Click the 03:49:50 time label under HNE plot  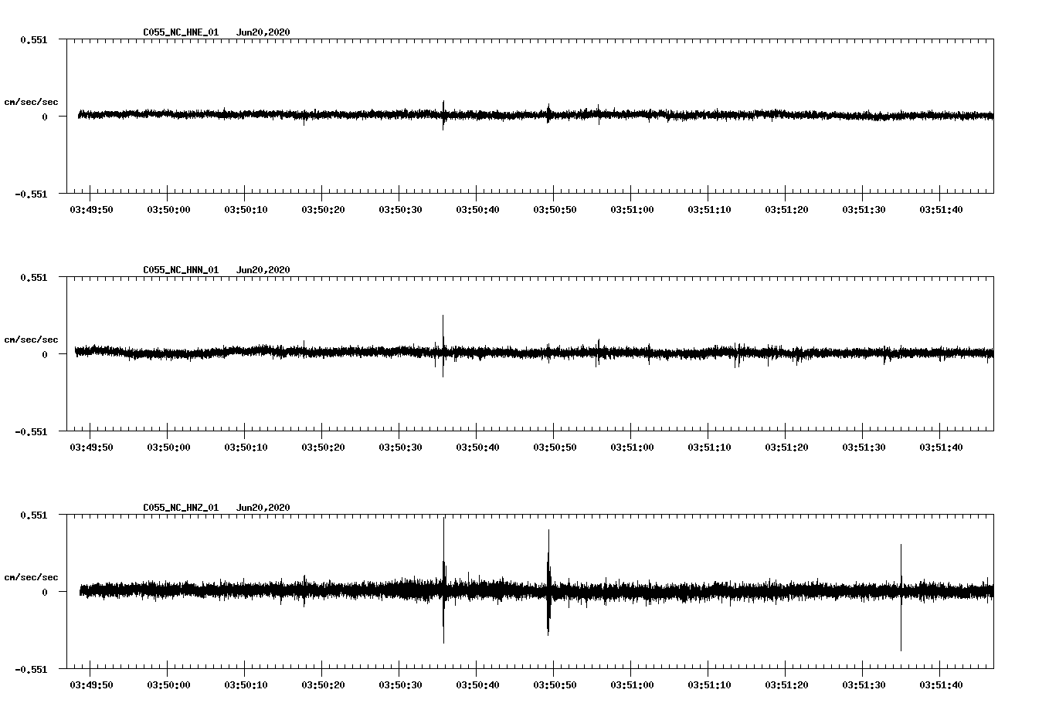coord(91,210)
